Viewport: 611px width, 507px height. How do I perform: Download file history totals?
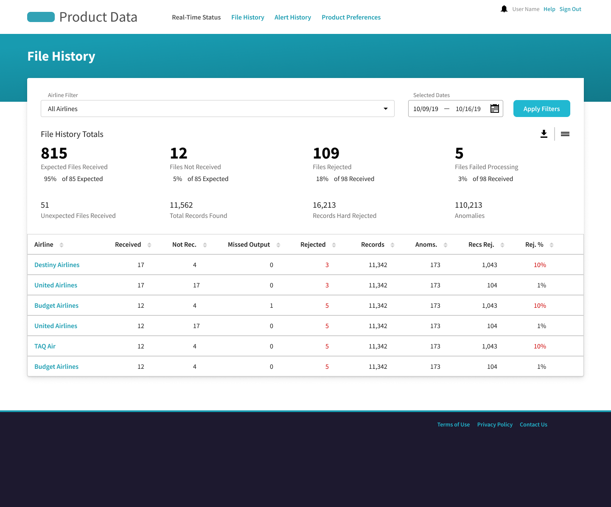[544, 134]
